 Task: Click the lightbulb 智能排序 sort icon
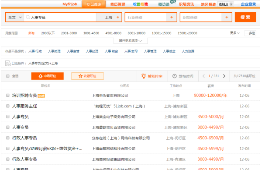144,76
